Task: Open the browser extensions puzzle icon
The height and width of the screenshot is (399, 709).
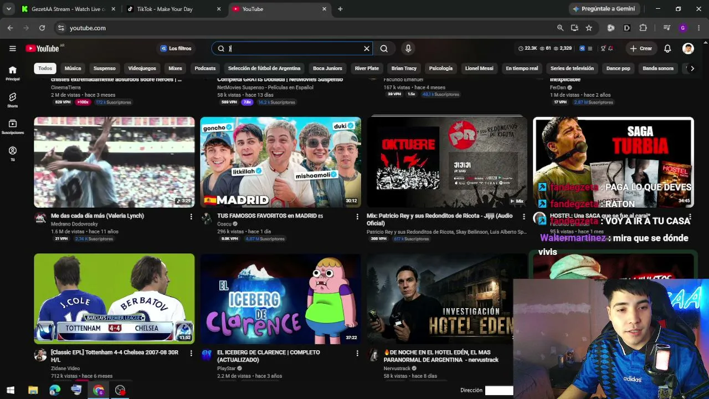Action: point(643,28)
